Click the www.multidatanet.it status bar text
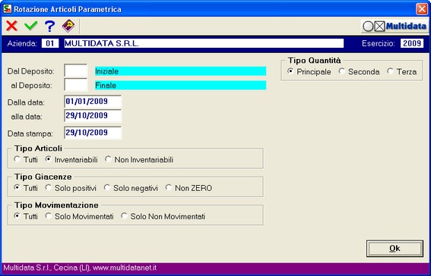 pyautogui.click(x=125, y=268)
